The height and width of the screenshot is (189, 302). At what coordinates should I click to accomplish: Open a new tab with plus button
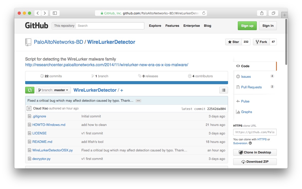(285, 15)
